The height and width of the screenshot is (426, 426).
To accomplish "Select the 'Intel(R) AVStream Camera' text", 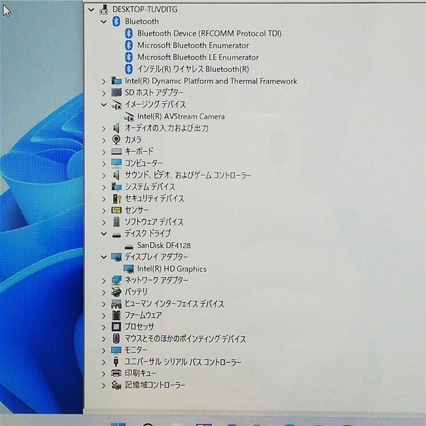I will [x=181, y=117].
